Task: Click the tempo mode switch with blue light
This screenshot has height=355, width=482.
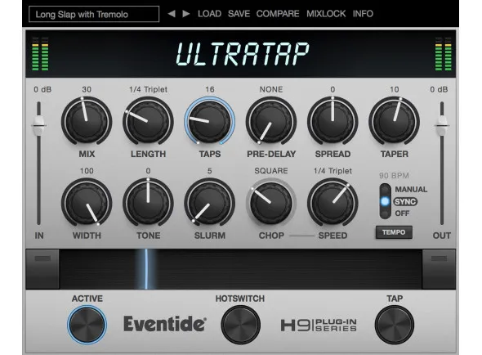Action: pos(385,201)
